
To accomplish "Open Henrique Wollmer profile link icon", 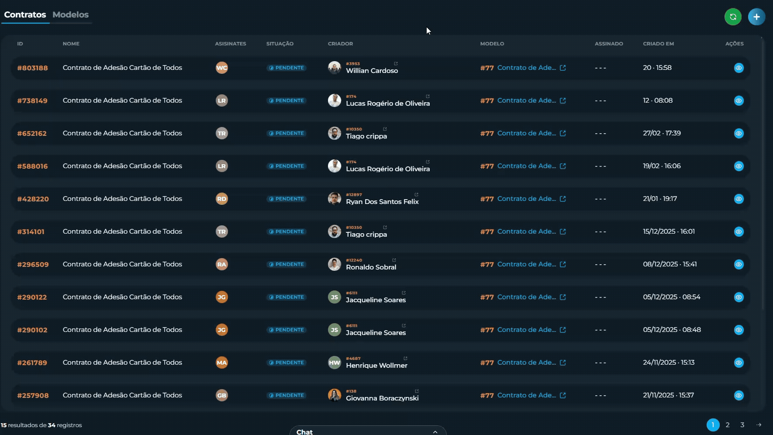I will [405, 359].
